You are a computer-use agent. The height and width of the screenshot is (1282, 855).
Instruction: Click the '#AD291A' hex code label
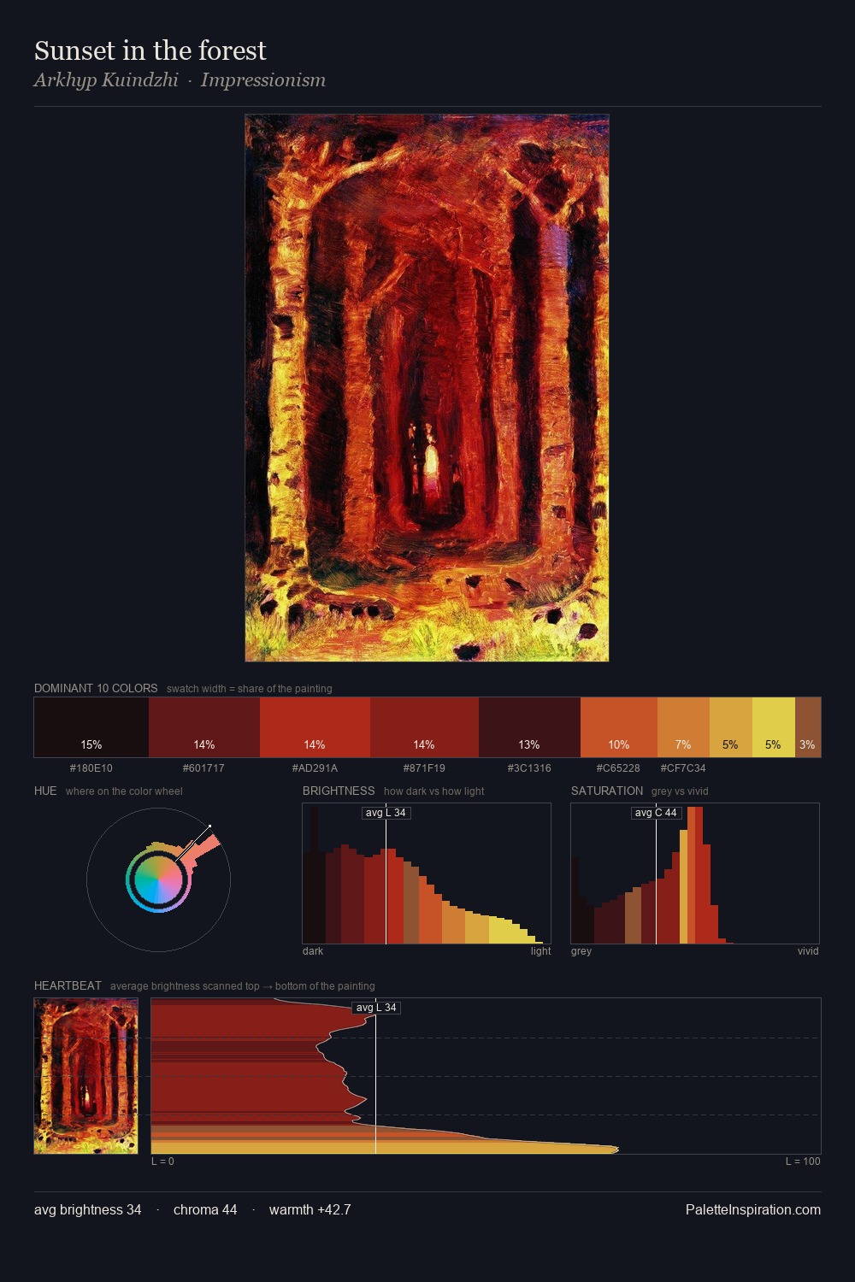[x=315, y=767]
